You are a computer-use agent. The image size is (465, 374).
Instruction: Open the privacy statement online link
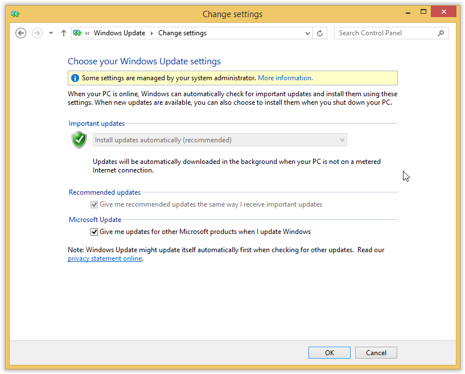click(x=105, y=258)
